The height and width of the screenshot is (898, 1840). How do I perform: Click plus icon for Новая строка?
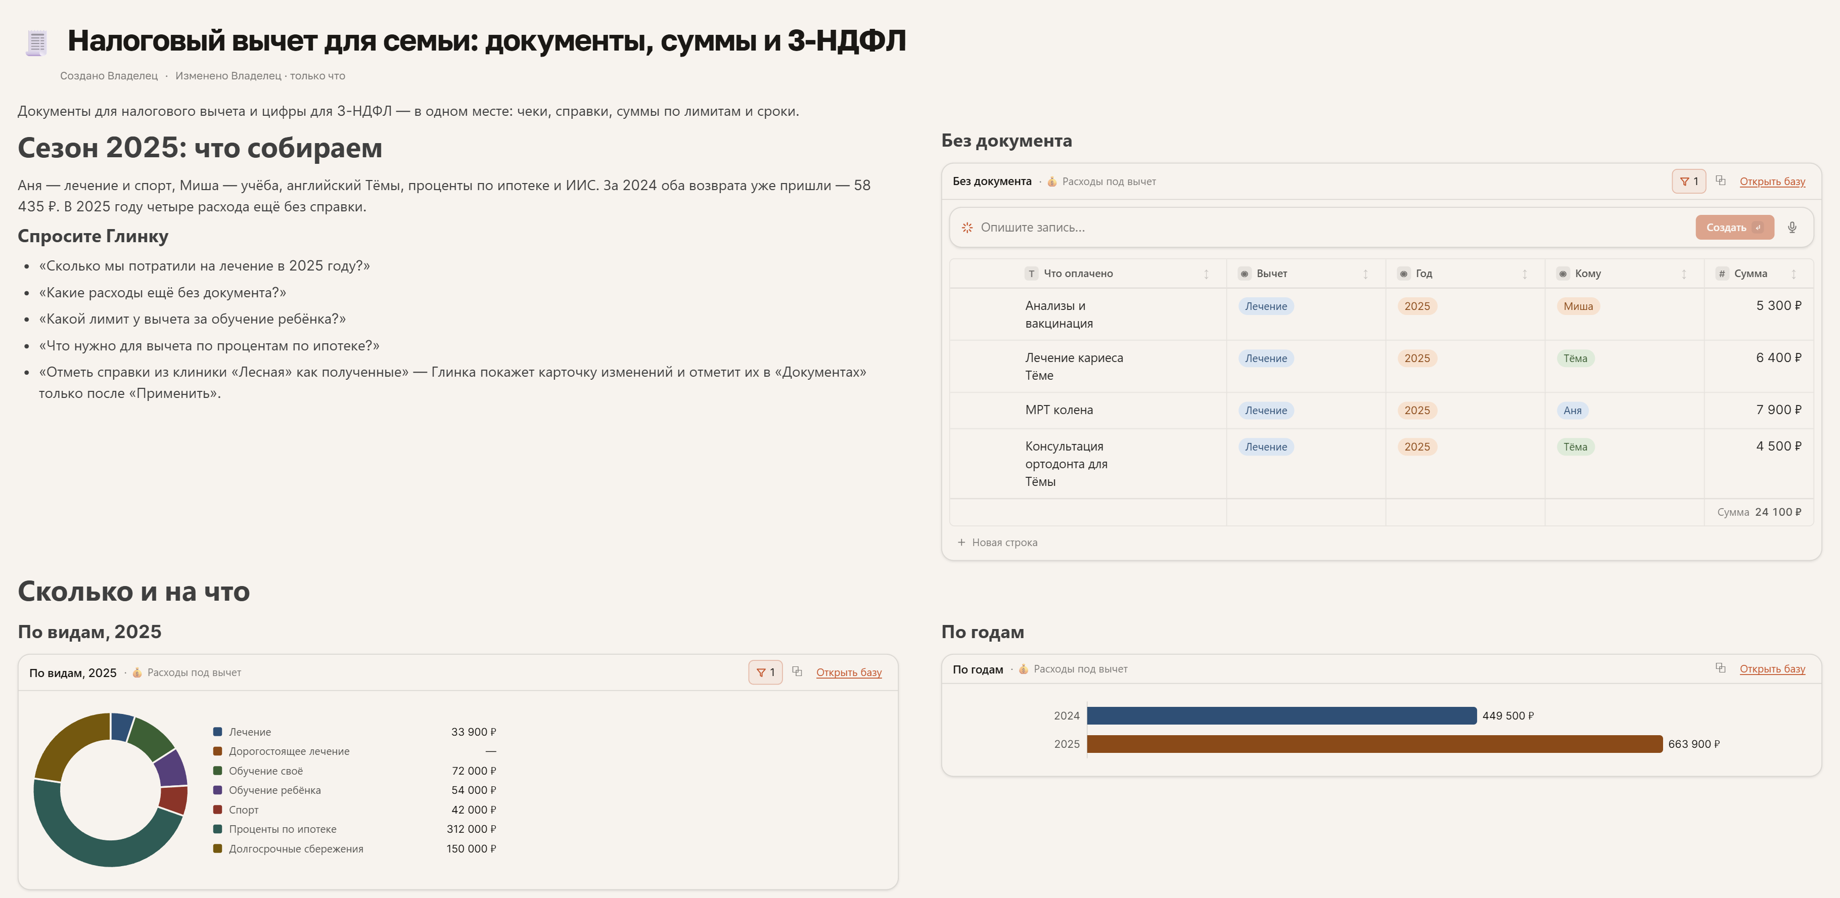961,542
